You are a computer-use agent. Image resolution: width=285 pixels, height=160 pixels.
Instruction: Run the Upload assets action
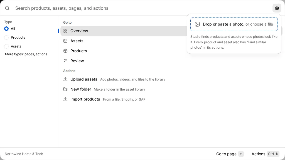tap(171, 79)
